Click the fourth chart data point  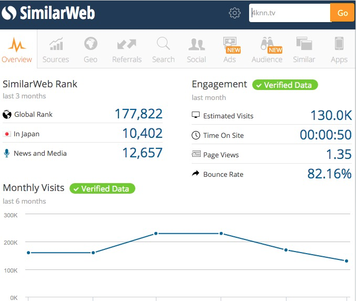point(221,234)
